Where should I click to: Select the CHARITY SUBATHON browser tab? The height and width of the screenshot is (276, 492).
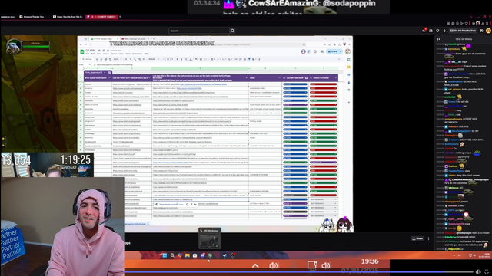coord(101,17)
